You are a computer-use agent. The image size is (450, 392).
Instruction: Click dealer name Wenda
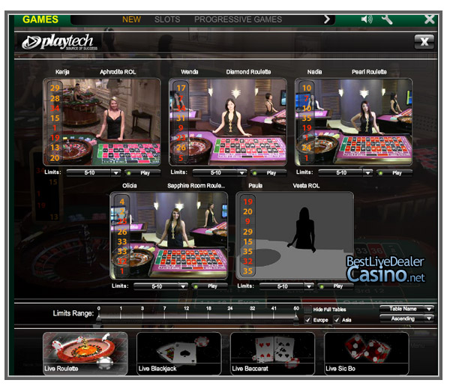[190, 72]
